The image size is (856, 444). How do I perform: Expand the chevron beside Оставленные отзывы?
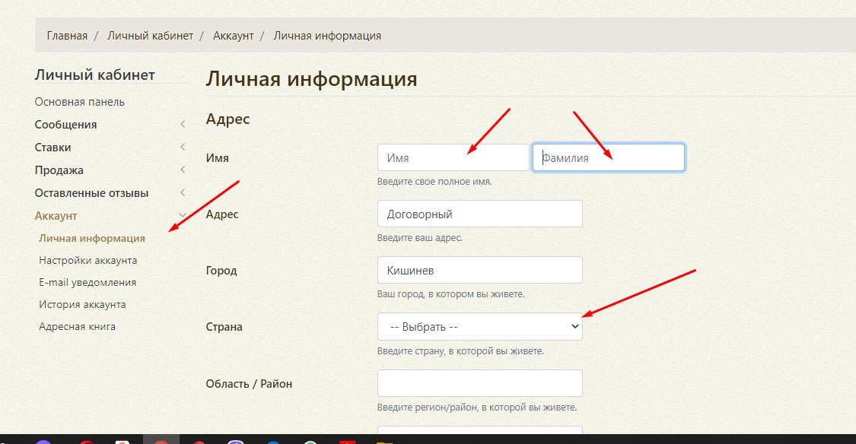point(183,193)
